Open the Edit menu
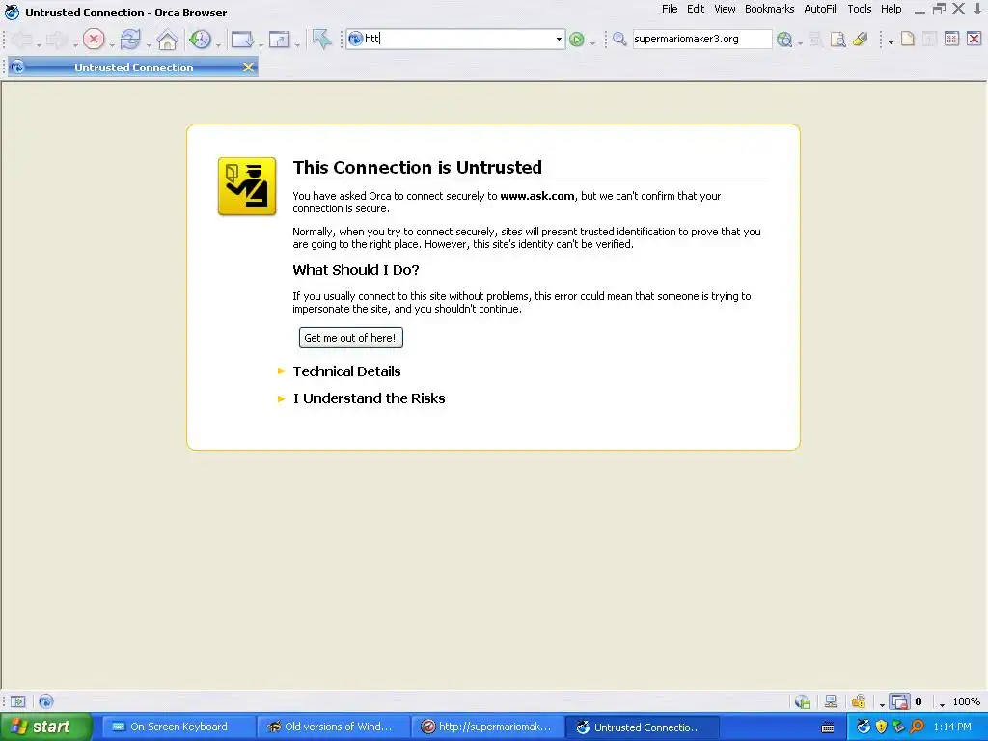988x741 pixels. pyautogui.click(x=696, y=9)
